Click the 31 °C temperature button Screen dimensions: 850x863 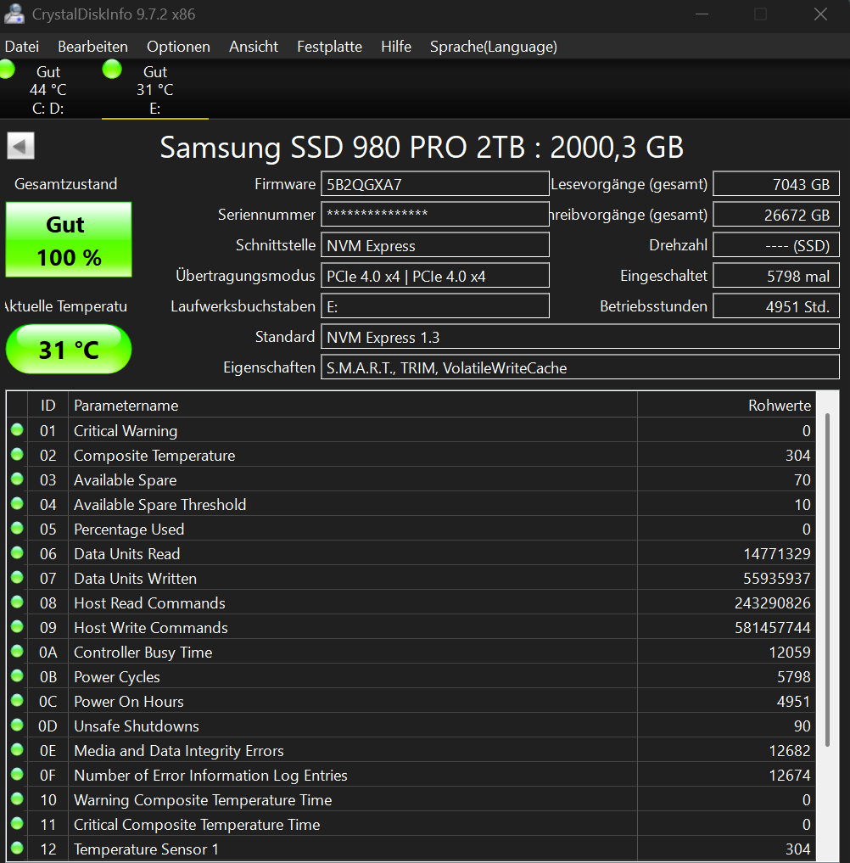[69, 349]
